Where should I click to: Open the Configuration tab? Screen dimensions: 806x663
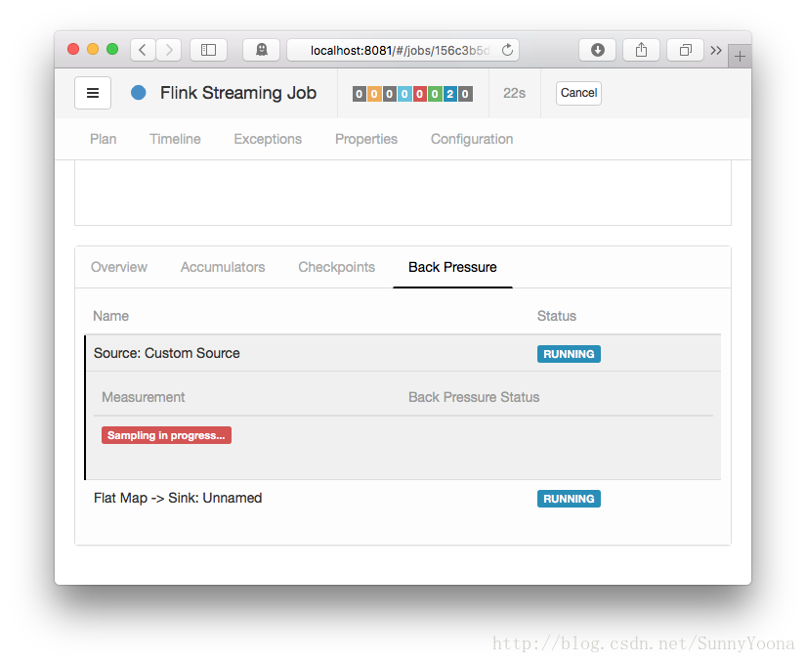tap(472, 139)
